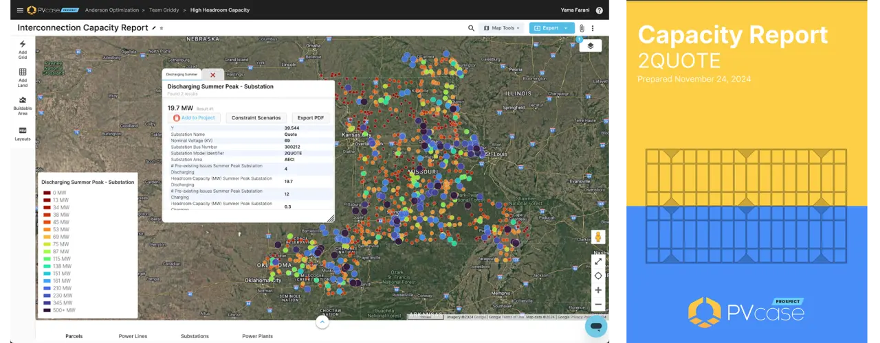880x343 pixels.
Task: Click the 0 MW legend swatch
Action: (x=47, y=193)
